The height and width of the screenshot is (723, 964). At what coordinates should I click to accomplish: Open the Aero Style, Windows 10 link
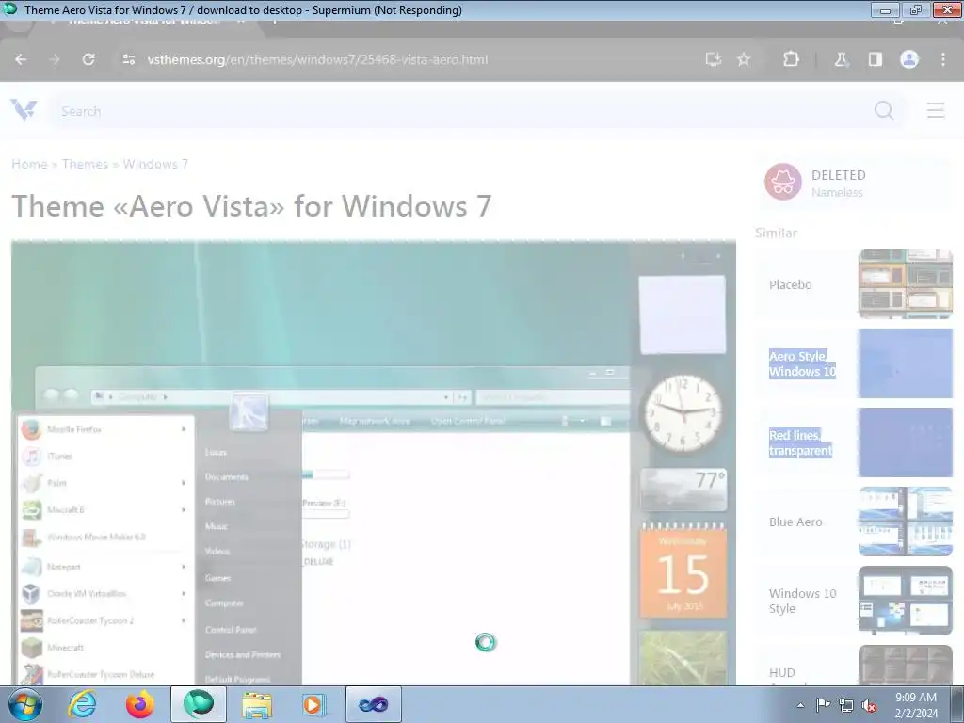(x=802, y=363)
